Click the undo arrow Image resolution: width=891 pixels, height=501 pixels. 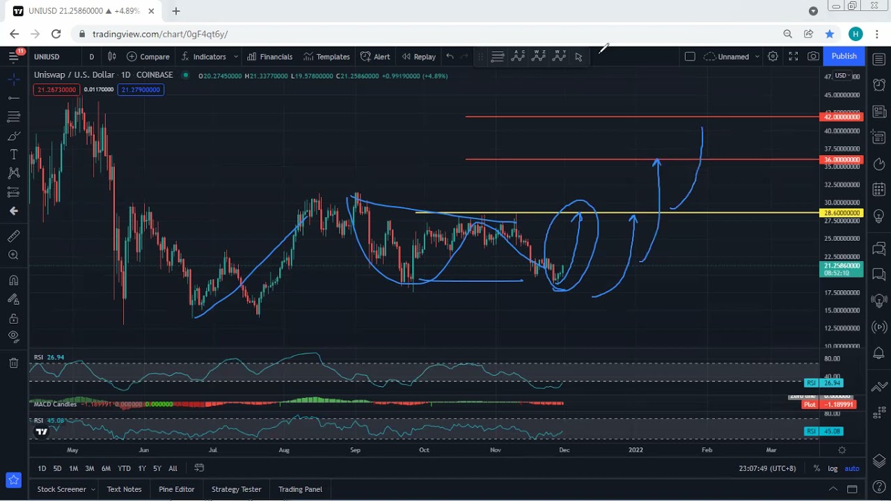tap(450, 56)
